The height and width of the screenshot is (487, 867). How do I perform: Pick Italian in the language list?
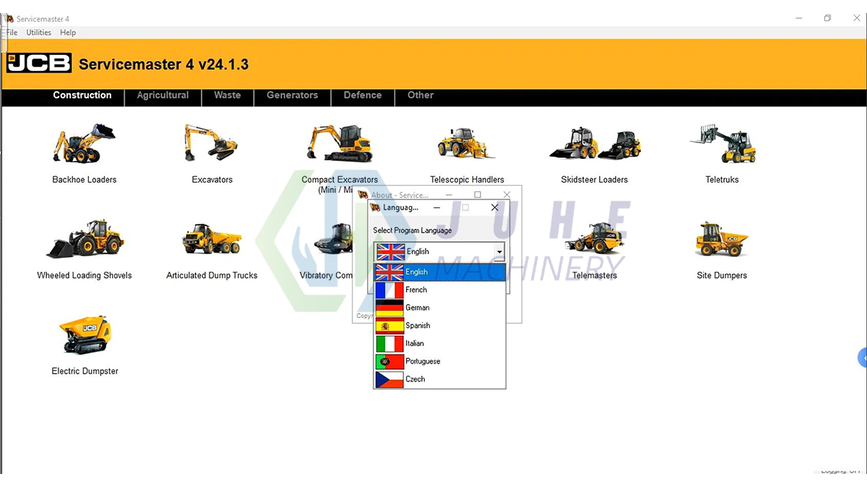439,343
